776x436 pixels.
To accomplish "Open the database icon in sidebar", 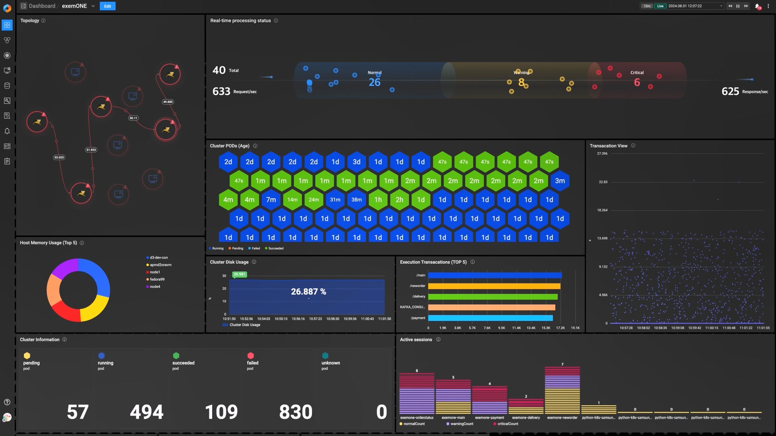I will tap(7, 86).
